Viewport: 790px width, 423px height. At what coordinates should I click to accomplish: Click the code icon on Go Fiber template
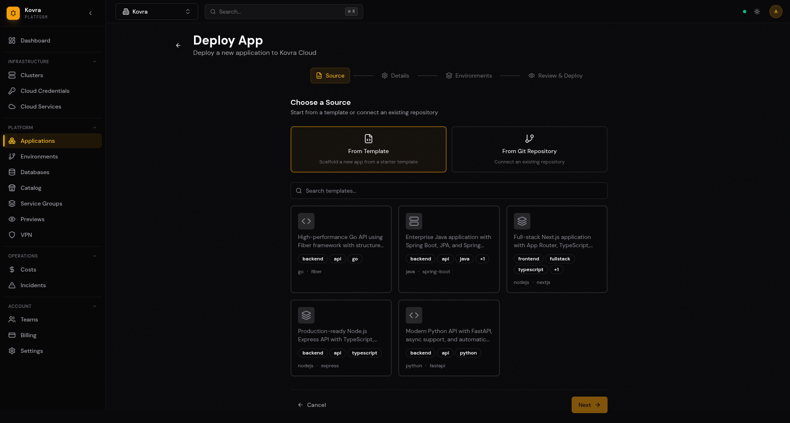pyautogui.click(x=306, y=221)
